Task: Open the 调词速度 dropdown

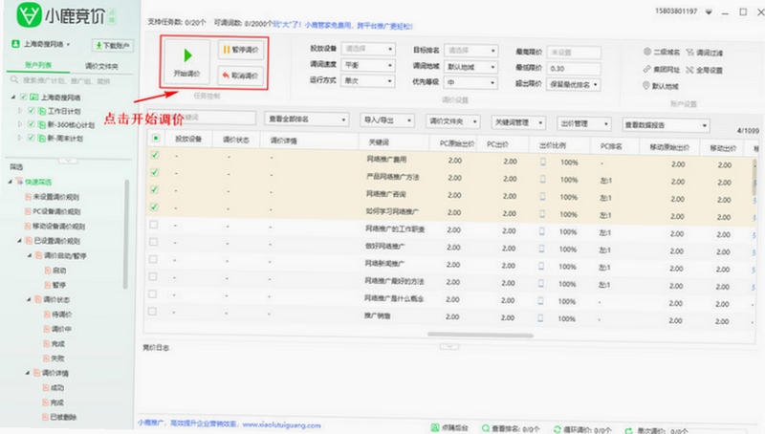Action: (x=368, y=65)
